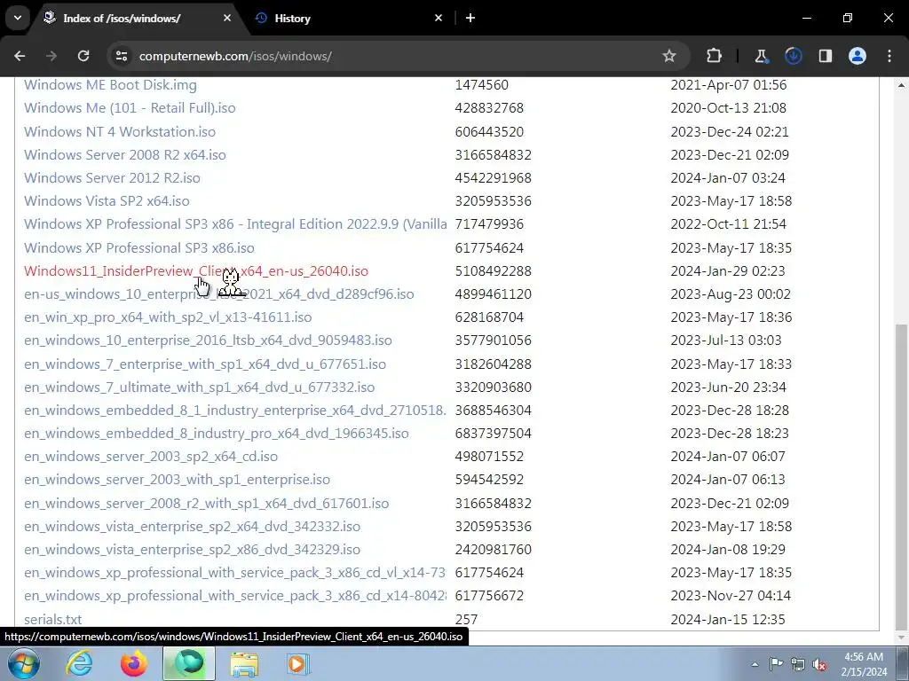Screen dimensions: 909x681
Task: Open en-us_windows_10_enterprise ltsc 2021 iso link
Action: click(x=219, y=294)
